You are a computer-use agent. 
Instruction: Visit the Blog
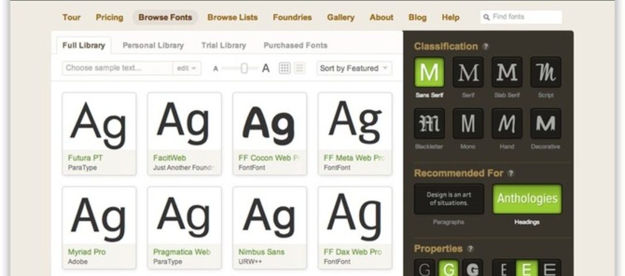(x=417, y=17)
